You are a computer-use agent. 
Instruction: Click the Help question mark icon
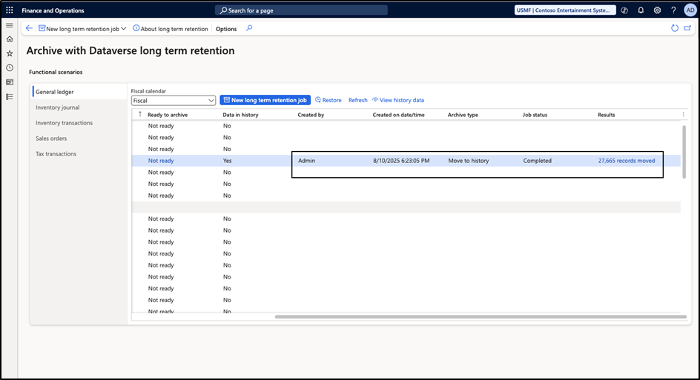[673, 10]
